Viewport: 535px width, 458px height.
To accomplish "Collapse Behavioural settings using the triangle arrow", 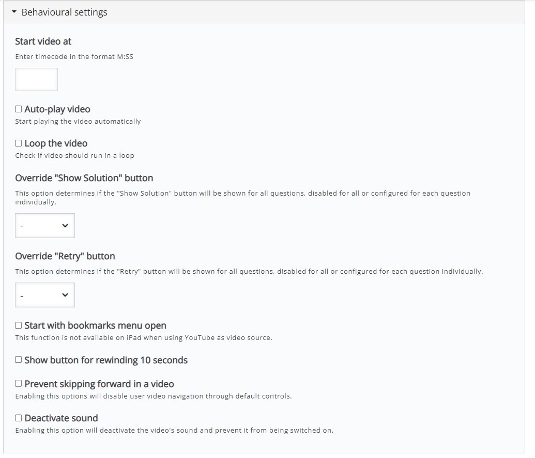I will point(14,12).
